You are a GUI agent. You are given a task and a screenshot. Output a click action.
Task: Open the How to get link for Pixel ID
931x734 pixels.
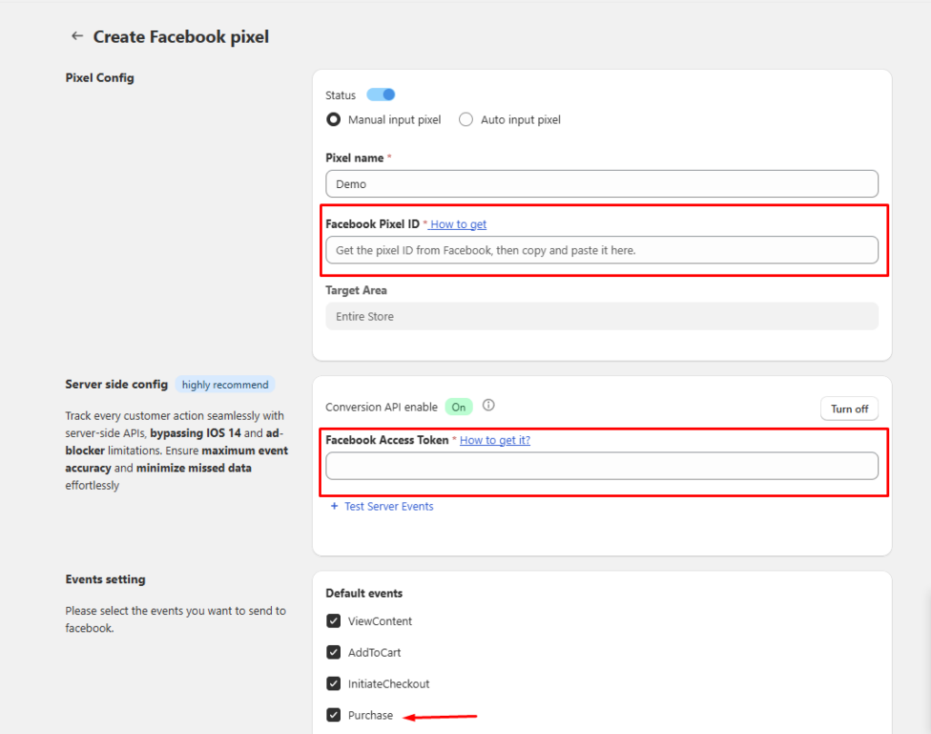[456, 223]
